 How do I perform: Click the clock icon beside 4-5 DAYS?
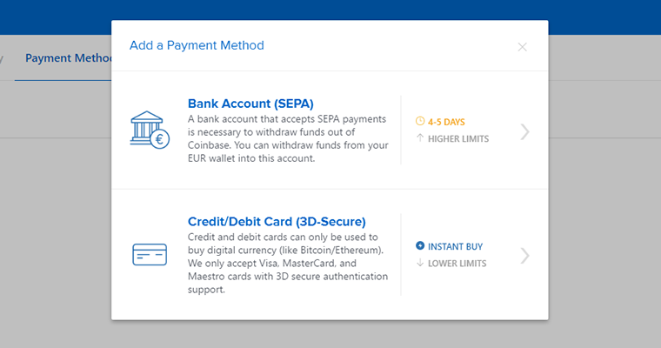[x=420, y=122]
